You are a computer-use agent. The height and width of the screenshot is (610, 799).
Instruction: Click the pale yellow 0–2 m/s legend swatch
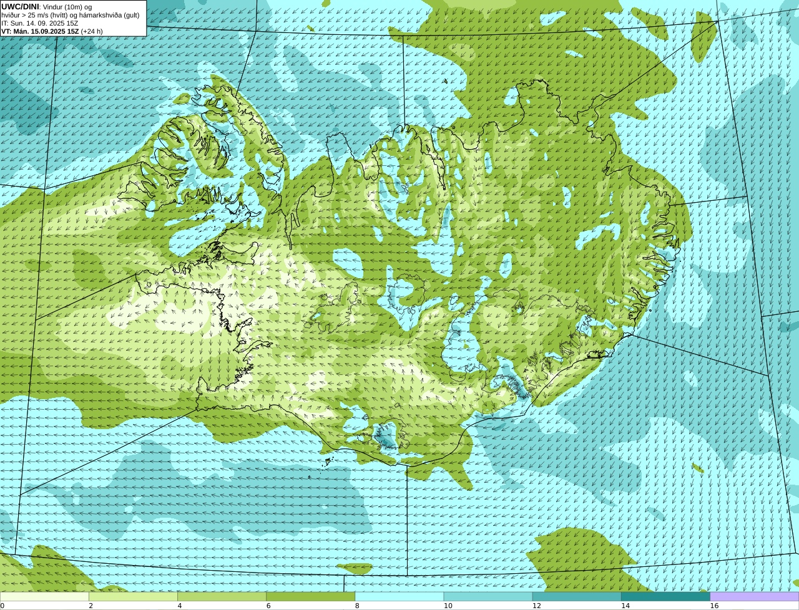tap(44, 597)
